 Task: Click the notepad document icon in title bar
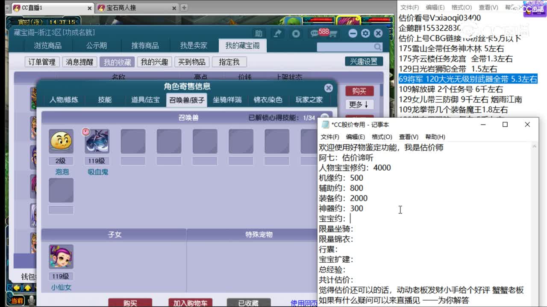(326, 125)
